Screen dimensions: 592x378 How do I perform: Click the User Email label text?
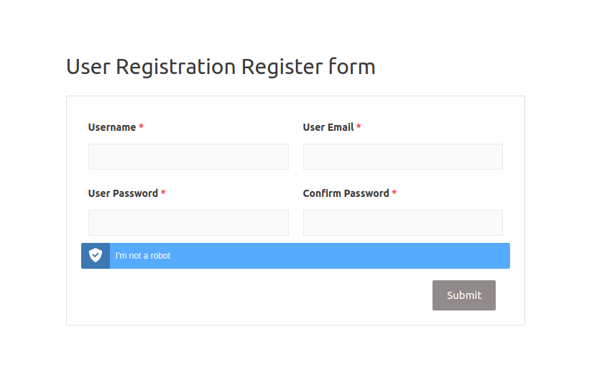click(328, 127)
